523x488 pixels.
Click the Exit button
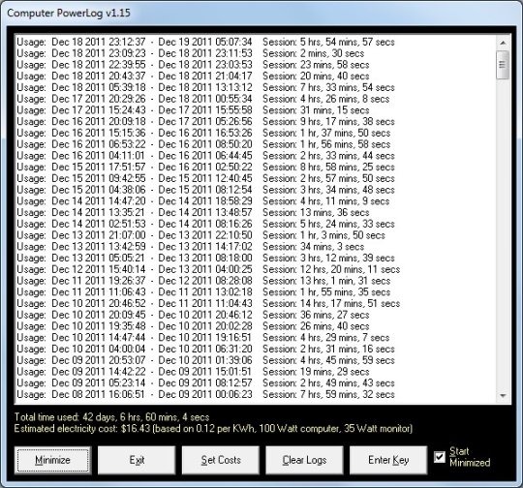(137, 460)
